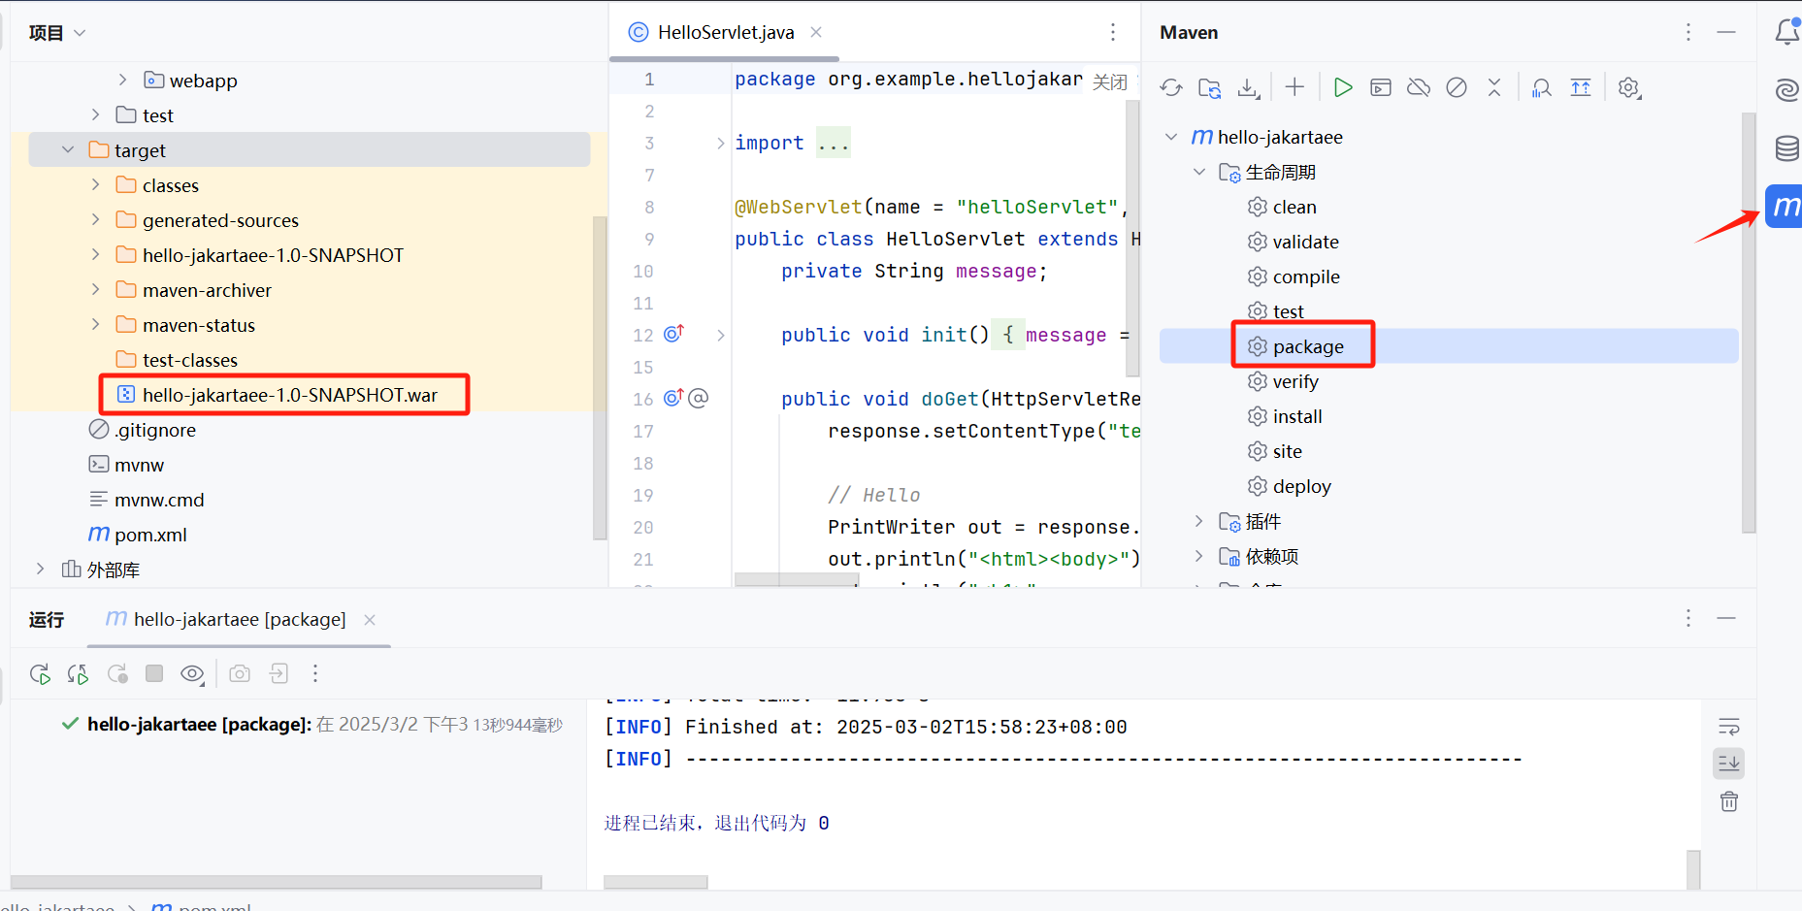Image resolution: width=1802 pixels, height=911 pixels.
Task: Run the selected Maven build with green arrow
Action: coord(1343,87)
